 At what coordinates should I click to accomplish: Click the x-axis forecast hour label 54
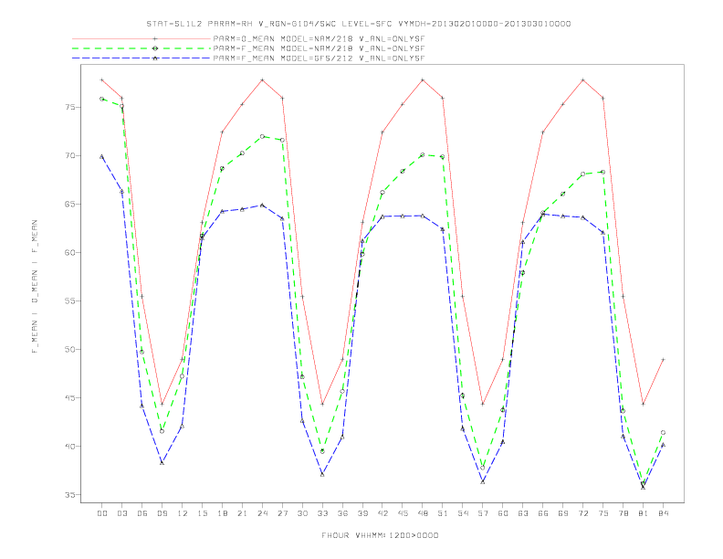tap(463, 513)
